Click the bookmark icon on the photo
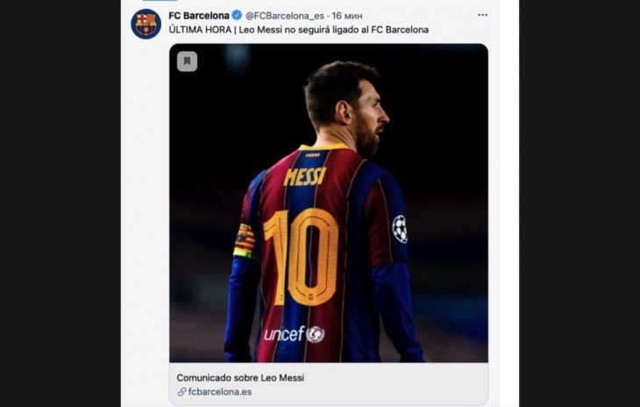The width and height of the screenshot is (640, 407). click(x=187, y=61)
